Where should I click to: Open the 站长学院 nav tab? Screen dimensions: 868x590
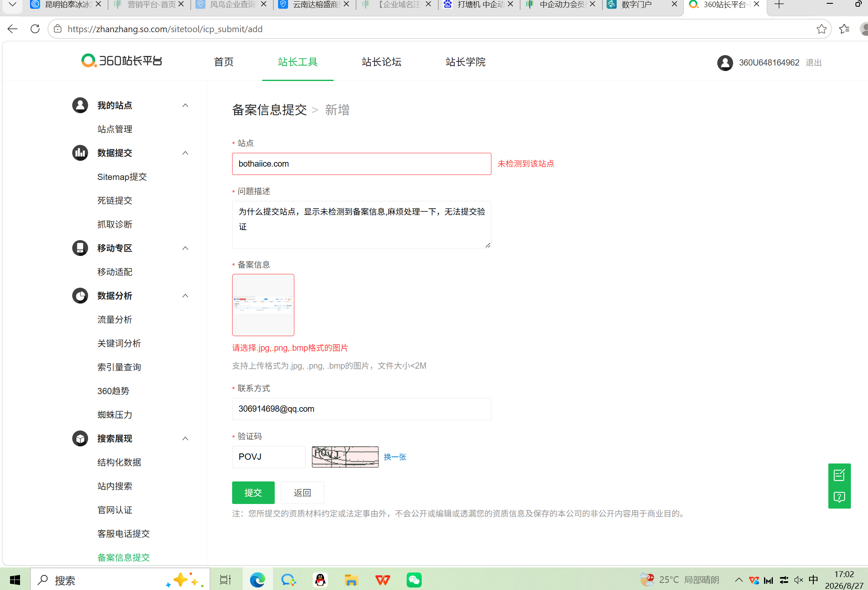pos(466,62)
